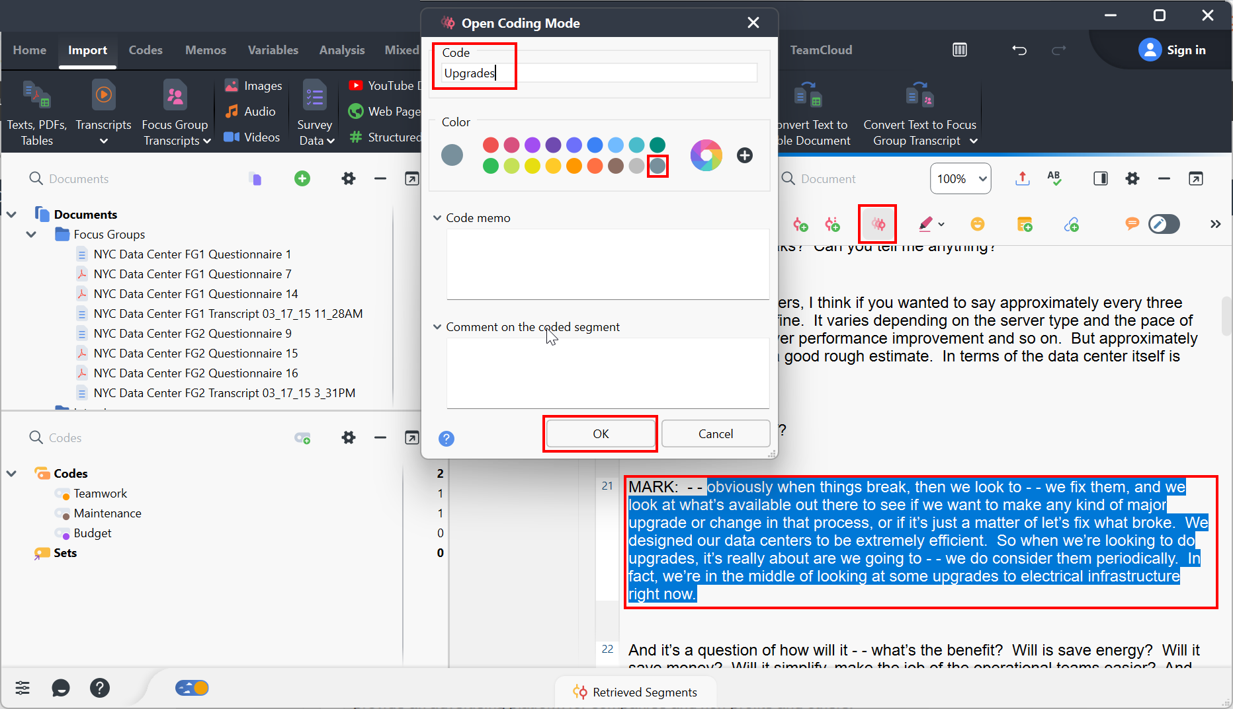
Task: Click the Code name input field
Action: click(599, 73)
